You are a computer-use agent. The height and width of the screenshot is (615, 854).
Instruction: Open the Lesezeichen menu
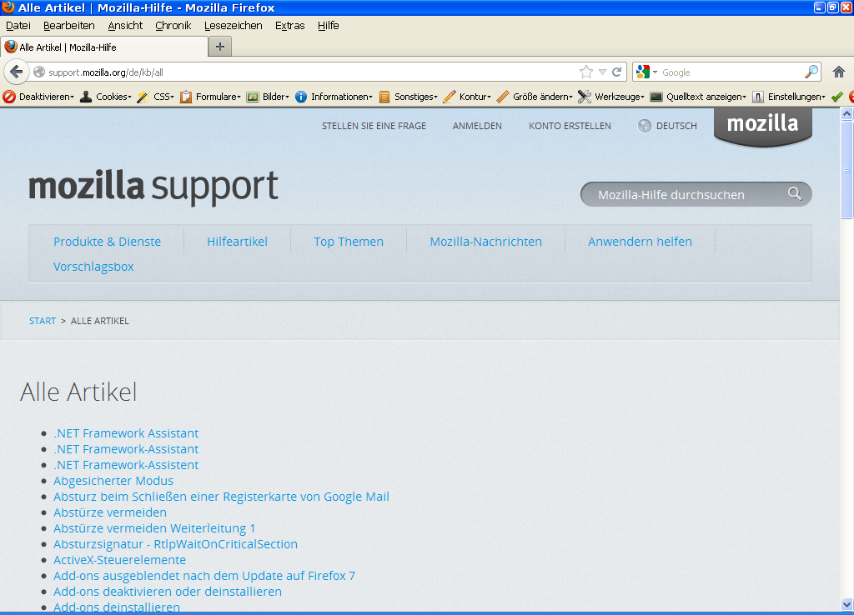pyautogui.click(x=234, y=26)
